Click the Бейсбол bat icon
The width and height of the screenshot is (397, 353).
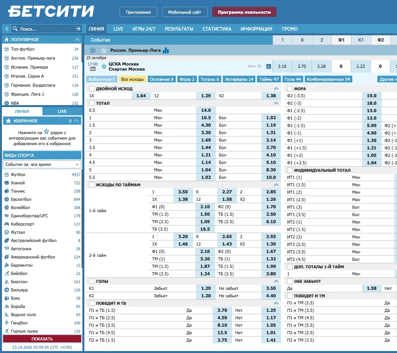pyautogui.click(x=7, y=273)
